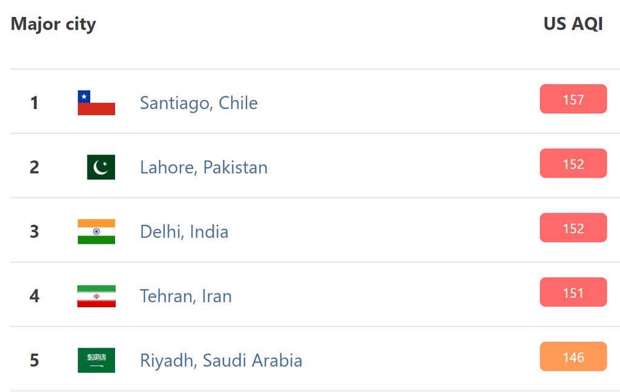This screenshot has width=620, height=392.
Task: Click the AQI badge in Lahore's row
Action: click(x=573, y=164)
